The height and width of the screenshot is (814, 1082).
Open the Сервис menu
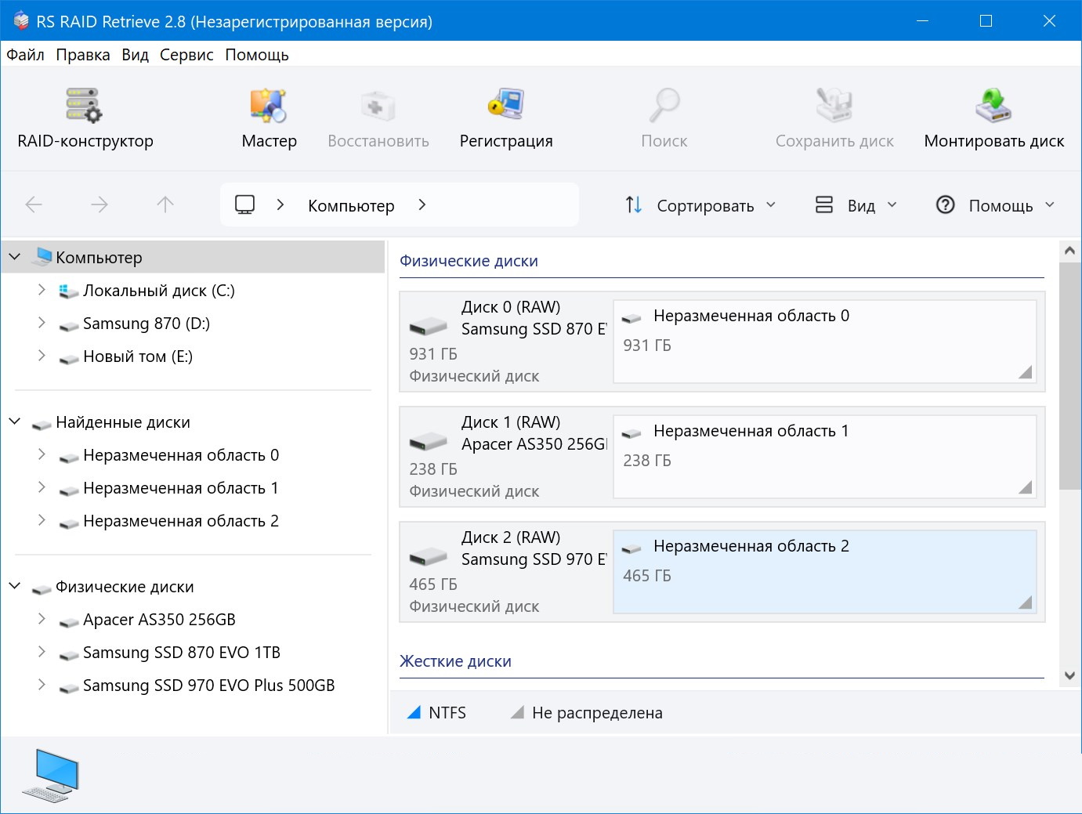click(186, 55)
